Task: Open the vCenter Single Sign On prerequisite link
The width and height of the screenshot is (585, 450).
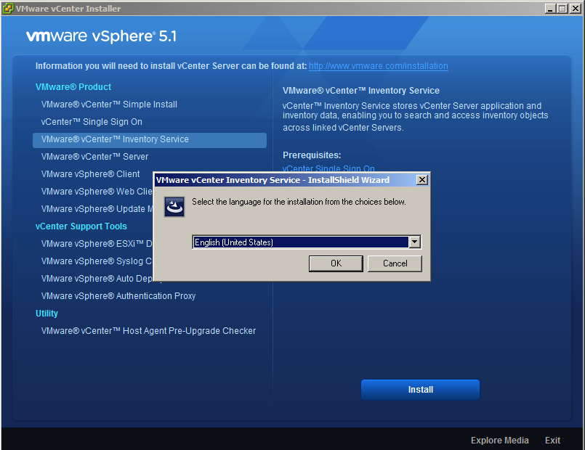Action: point(328,168)
